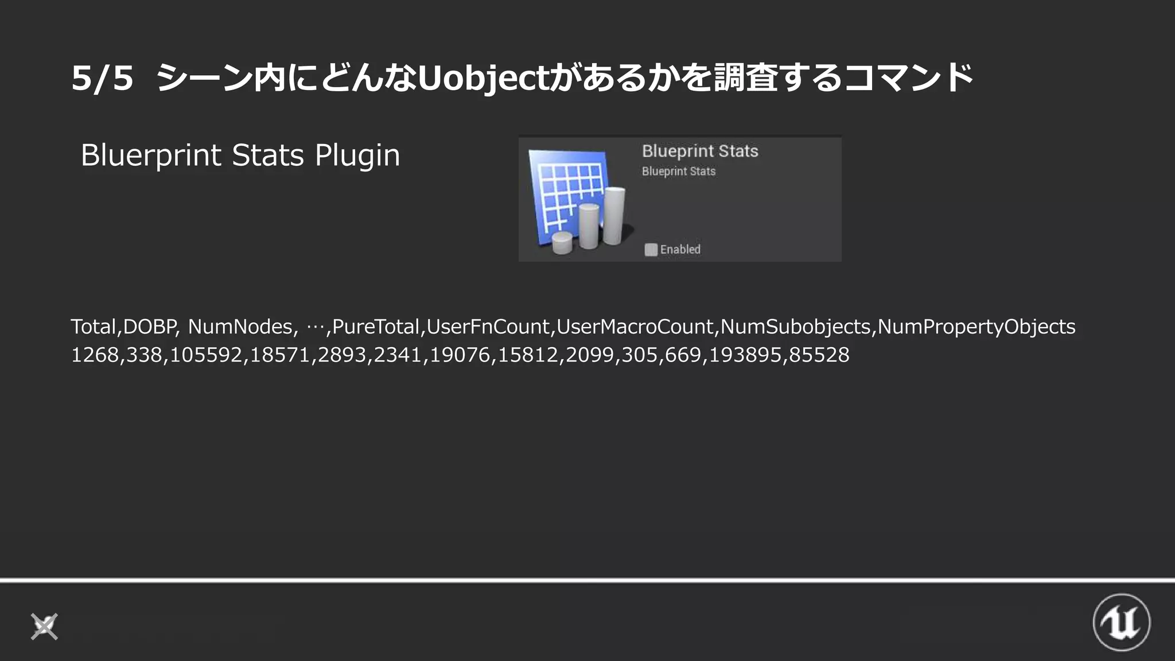Click the Enabled label text
1175x661 pixels.
click(680, 250)
